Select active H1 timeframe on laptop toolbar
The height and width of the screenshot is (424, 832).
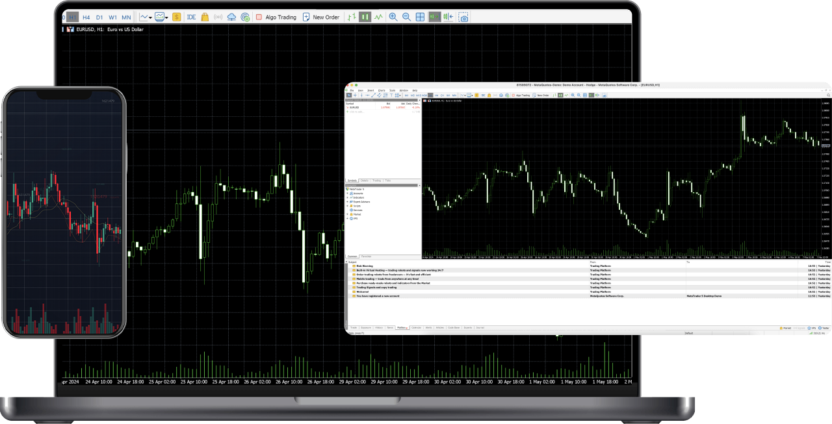click(71, 17)
